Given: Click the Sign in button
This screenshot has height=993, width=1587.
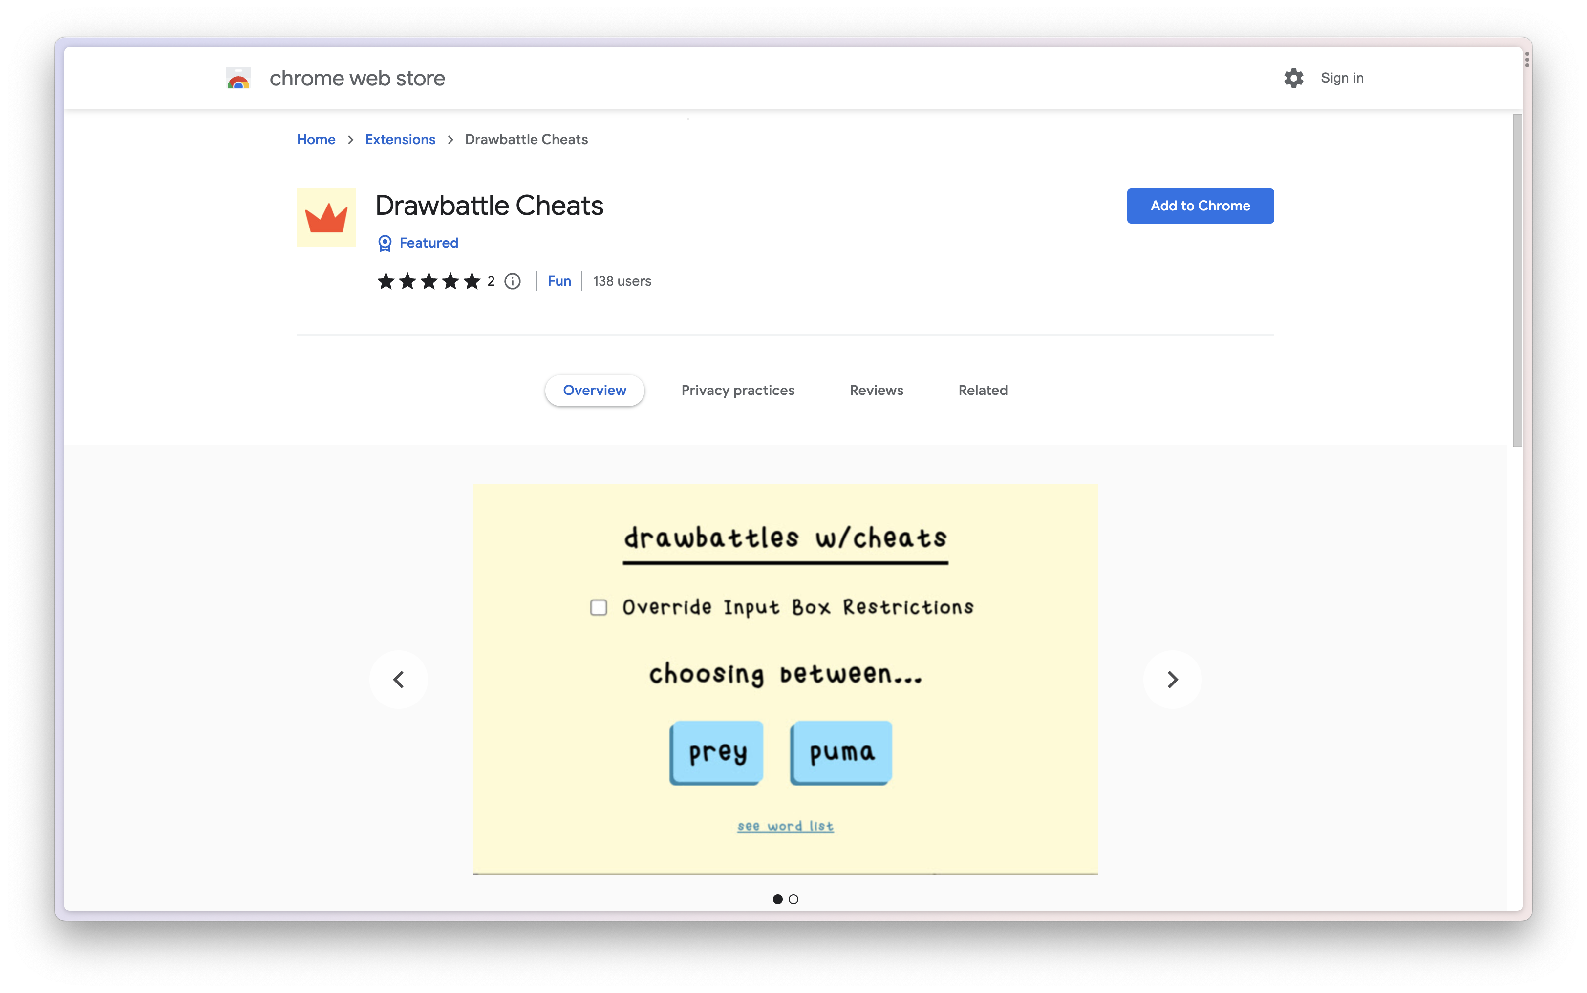Looking at the screenshot, I should (1340, 78).
